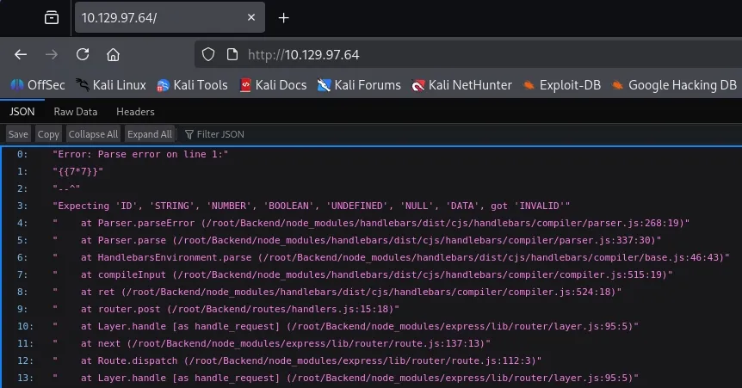This screenshot has width=742, height=388.
Task: Click the Save button
Action: pos(18,134)
